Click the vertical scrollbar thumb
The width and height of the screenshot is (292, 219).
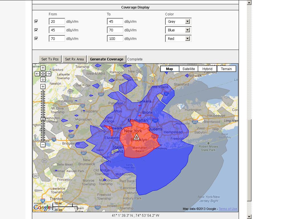pos(249,160)
